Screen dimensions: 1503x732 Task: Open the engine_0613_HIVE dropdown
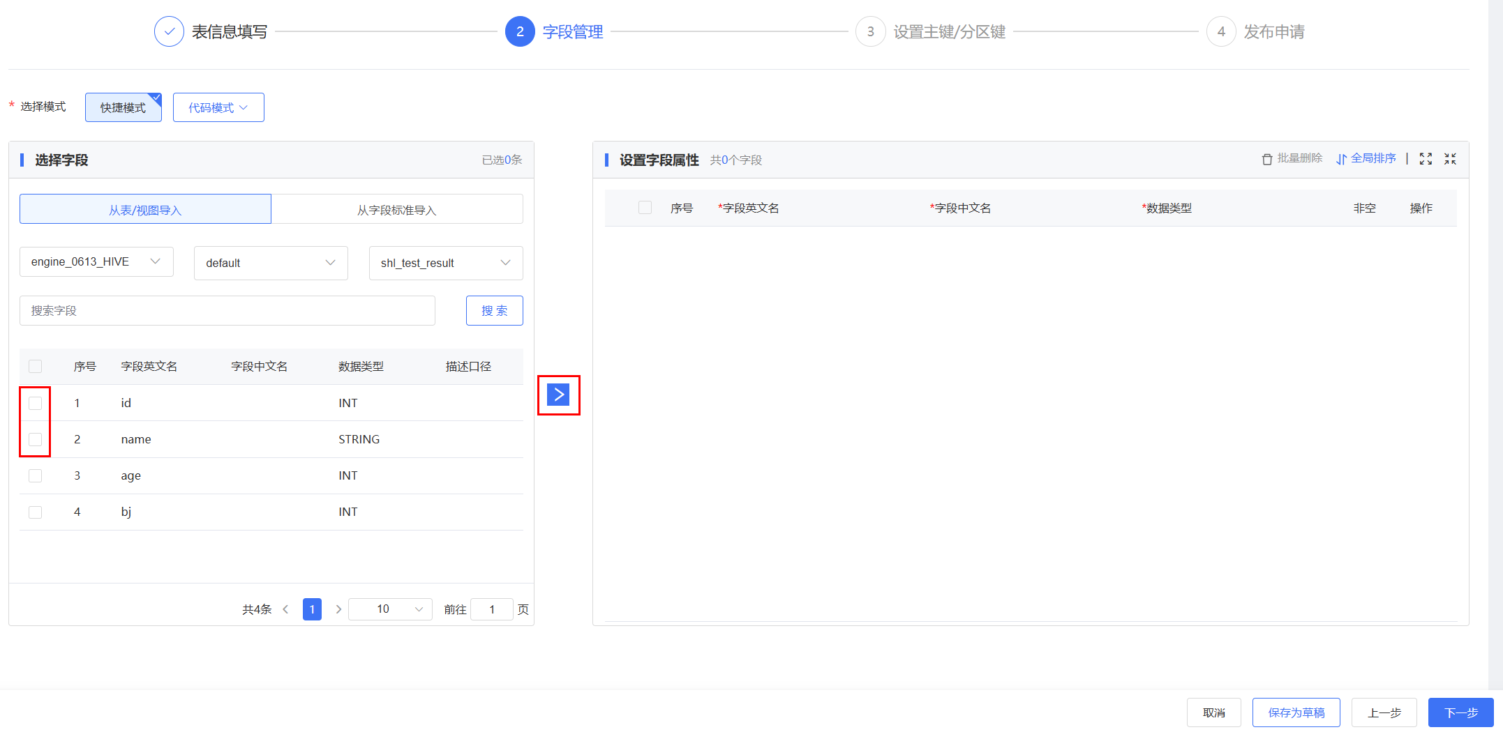tap(96, 261)
